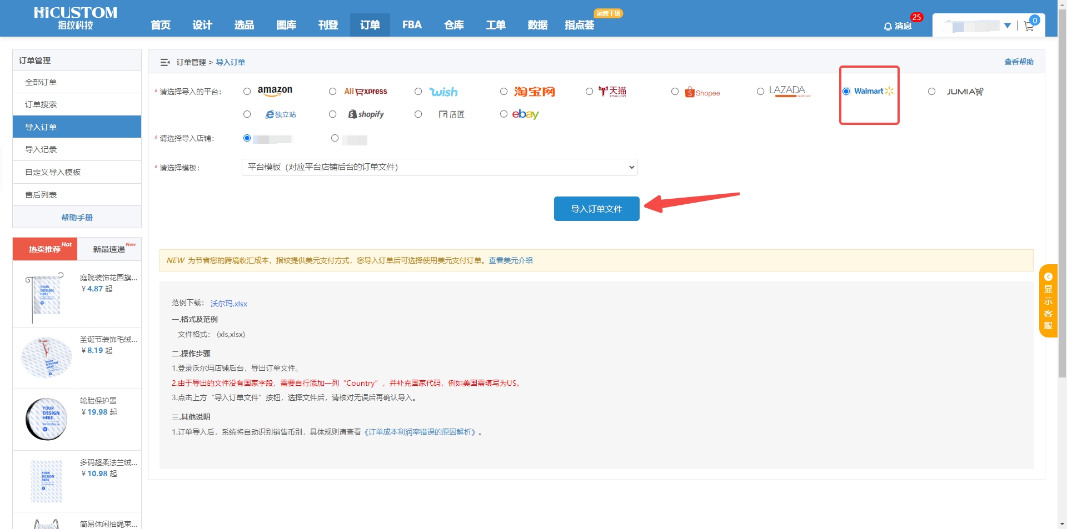Click the Lazada platform logo
The image size is (1067, 529).
tap(790, 92)
